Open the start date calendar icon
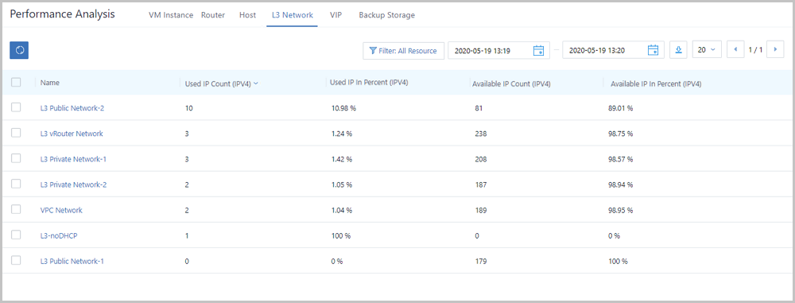 tap(538, 51)
